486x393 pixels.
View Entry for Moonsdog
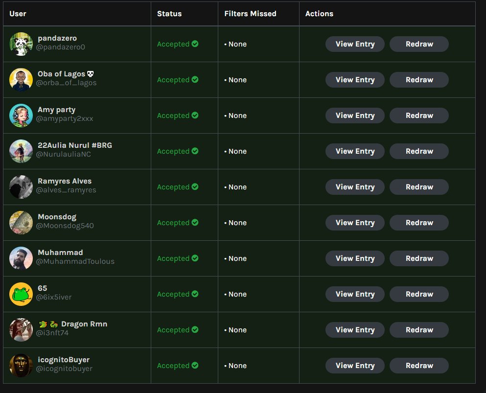pyautogui.click(x=355, y=222)
